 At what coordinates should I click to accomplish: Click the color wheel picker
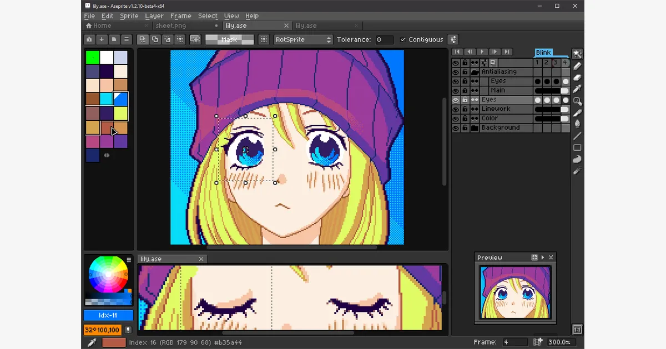(x=108, y=274)
